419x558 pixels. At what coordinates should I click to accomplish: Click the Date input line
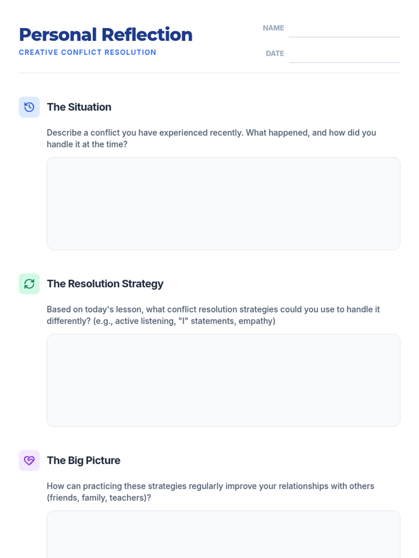344,56
